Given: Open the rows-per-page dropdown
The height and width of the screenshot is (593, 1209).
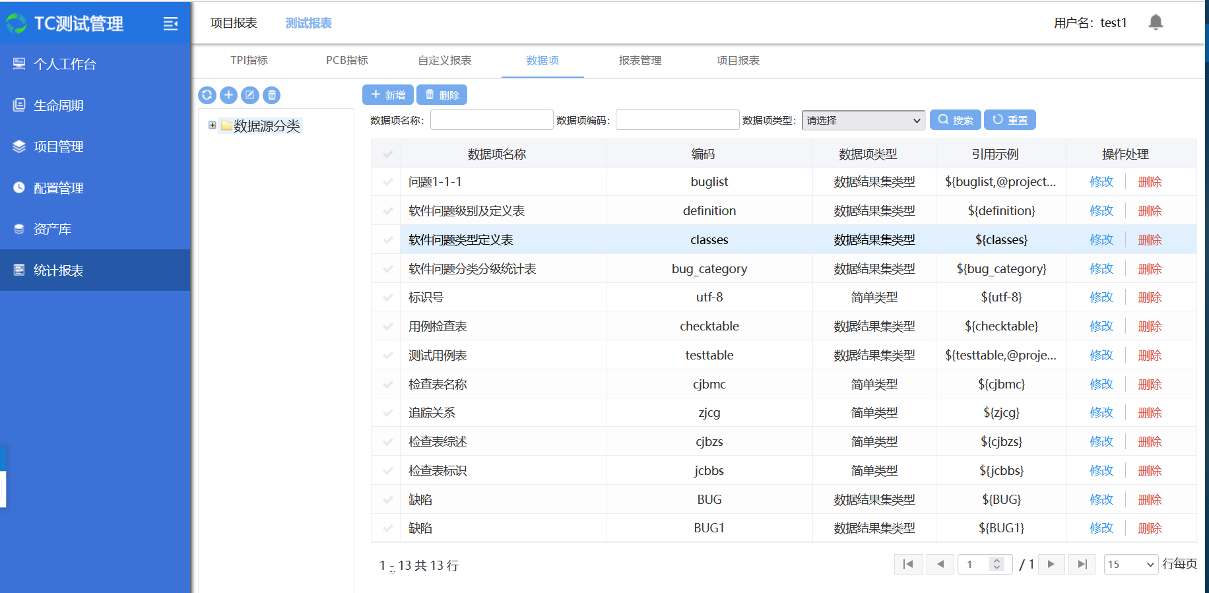Looking at the screenshot, I should pyautogui.click(x=1130, y=564).
